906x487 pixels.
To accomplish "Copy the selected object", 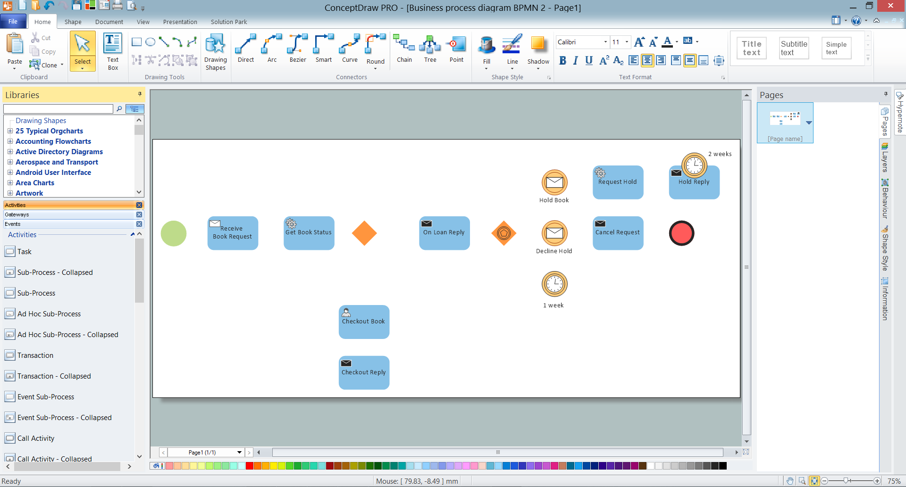I will pyautogui.click(x=43, y=51).
